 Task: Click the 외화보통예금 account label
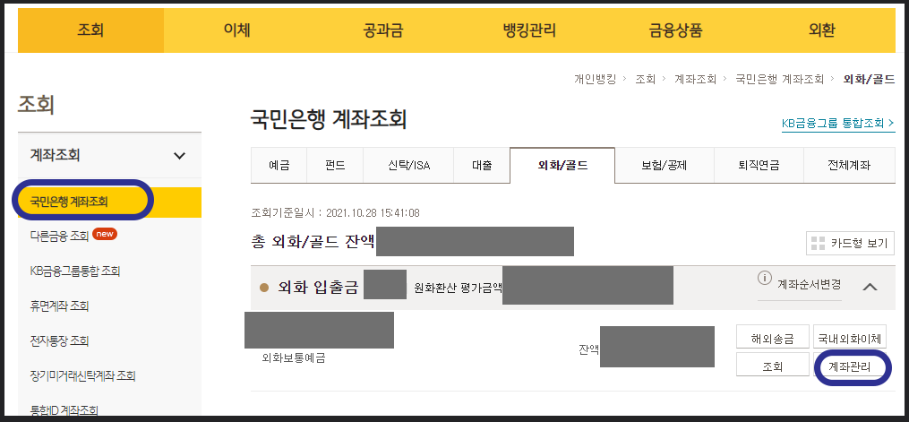pyautogui.click(x=294, y=357)
